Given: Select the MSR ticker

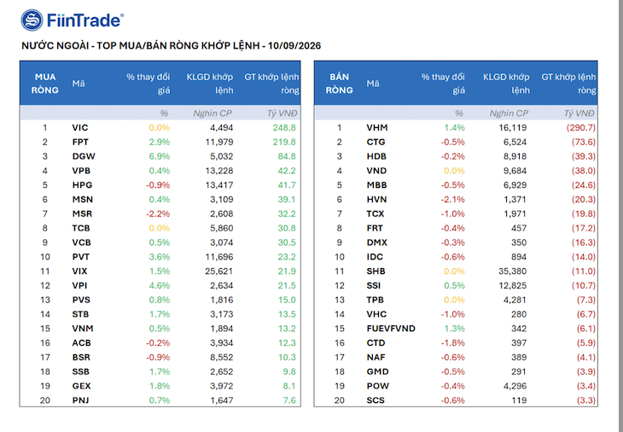Looking at the screenshot, I should pos(82,213).
